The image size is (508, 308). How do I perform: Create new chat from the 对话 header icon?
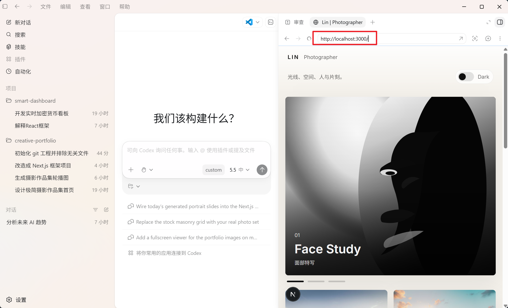pos(106,210)
